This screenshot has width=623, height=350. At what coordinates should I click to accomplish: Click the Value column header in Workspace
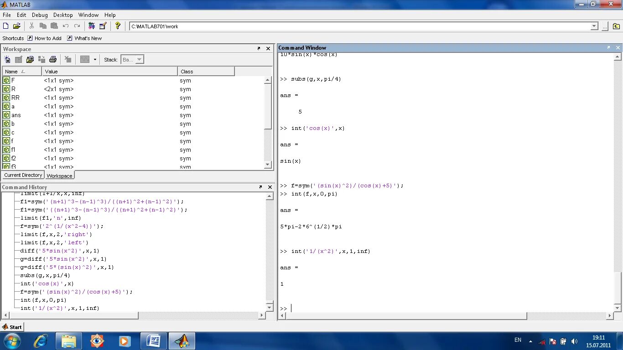110,72
